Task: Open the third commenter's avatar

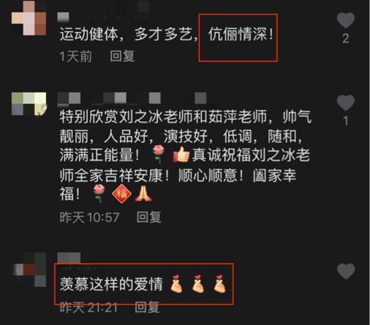Action: click(x=29, y=269)
